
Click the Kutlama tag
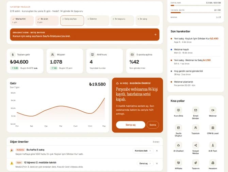tap(20, 150)
